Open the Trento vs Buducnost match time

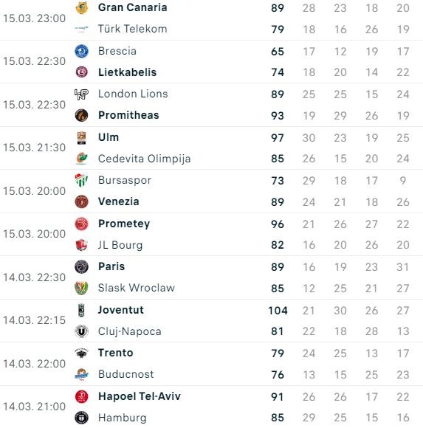coord(34,364)
